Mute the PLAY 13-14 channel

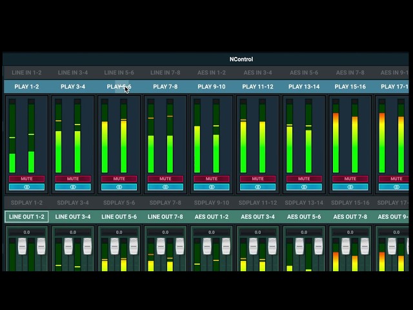(304, 179)
